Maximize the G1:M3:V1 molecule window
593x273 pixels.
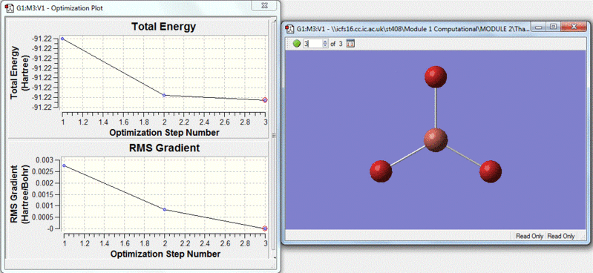(x=553, y=27)
